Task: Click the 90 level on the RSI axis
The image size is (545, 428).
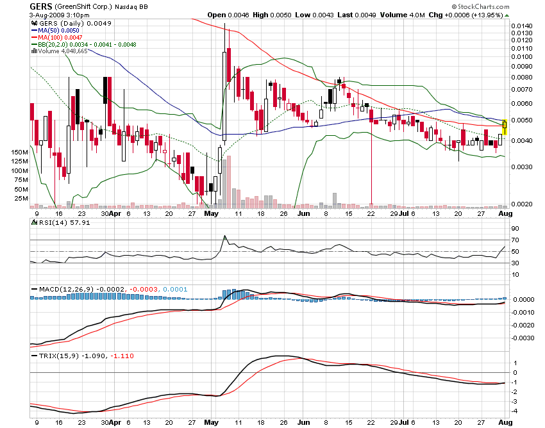Action: coord(515,228)
